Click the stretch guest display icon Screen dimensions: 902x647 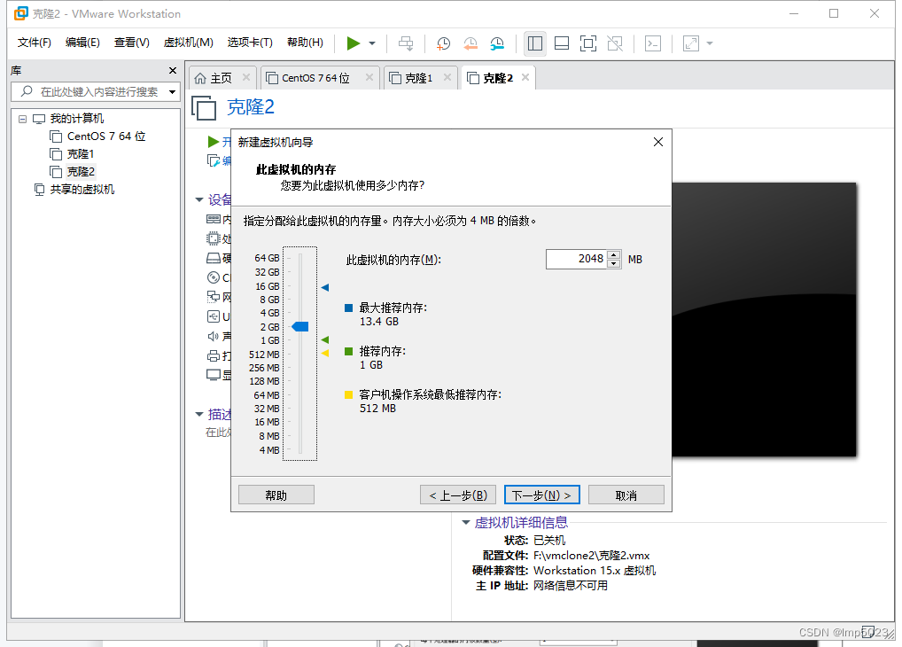click(690, 43)
